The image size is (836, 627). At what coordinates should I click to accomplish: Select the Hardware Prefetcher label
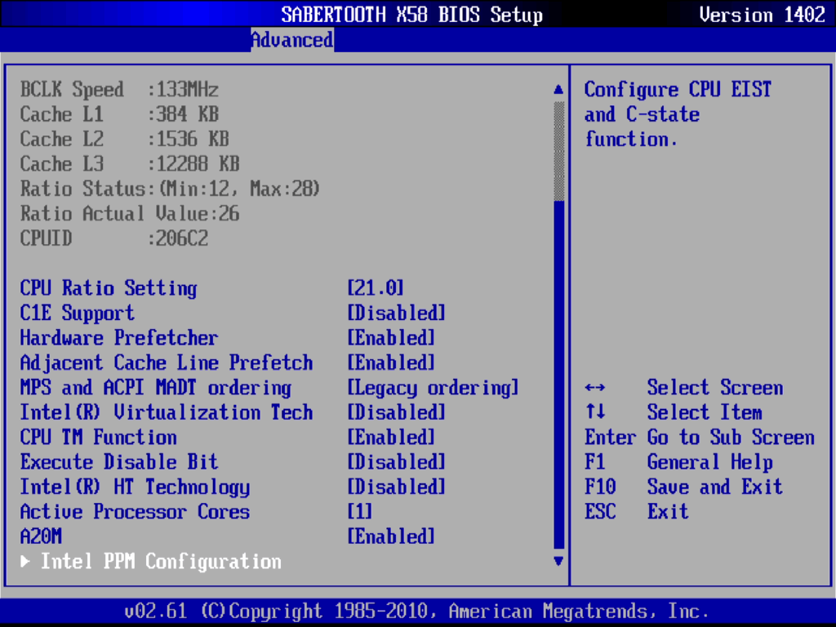[x=119, y=338]
